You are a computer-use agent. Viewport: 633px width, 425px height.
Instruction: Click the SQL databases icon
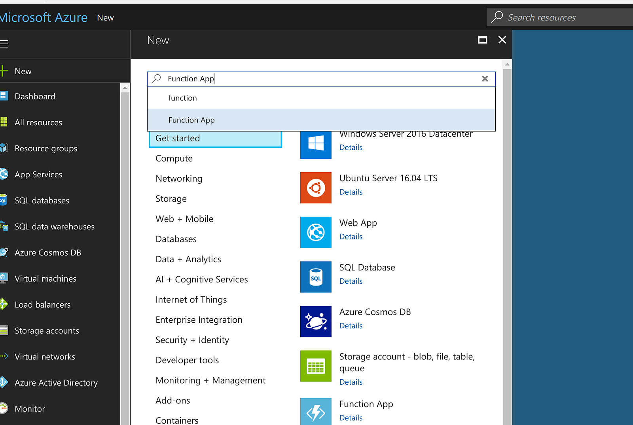click(x=4, y=200)
